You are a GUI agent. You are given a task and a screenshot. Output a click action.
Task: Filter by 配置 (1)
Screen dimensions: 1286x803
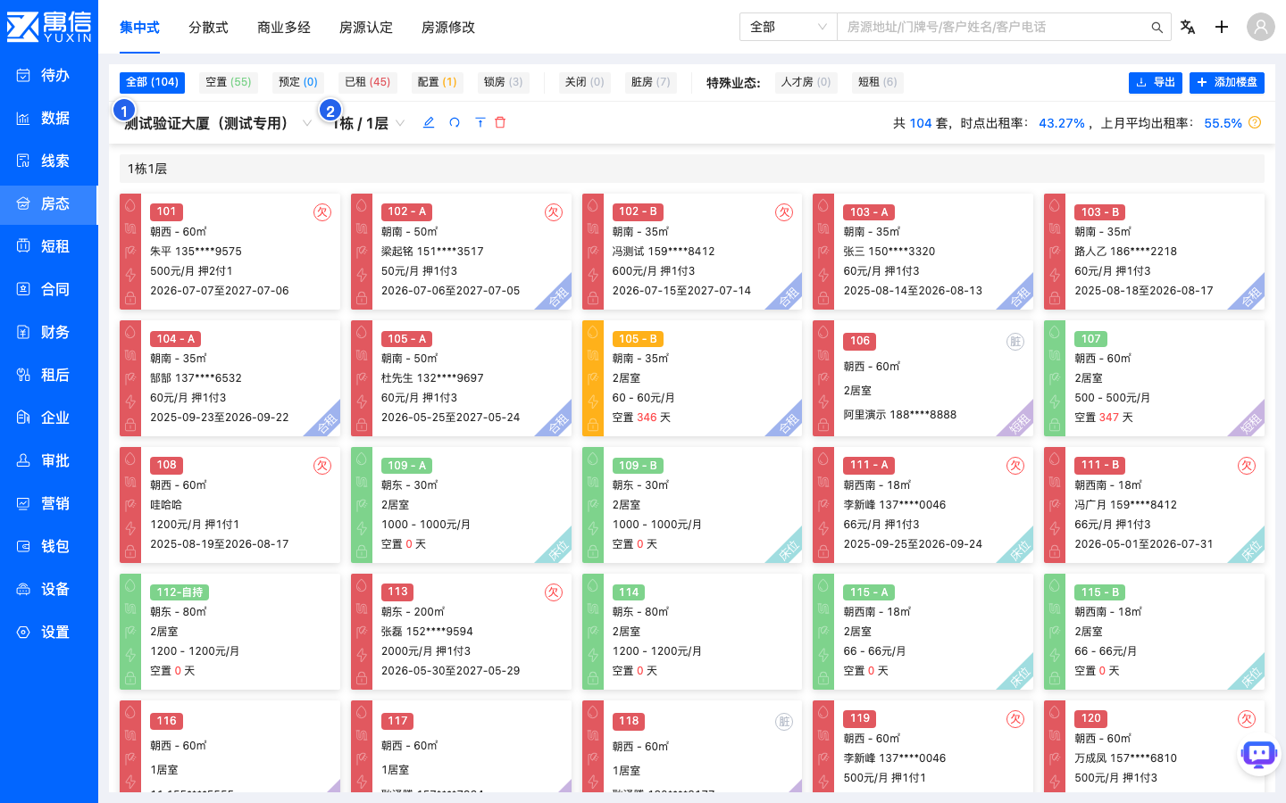click(438, 82)
